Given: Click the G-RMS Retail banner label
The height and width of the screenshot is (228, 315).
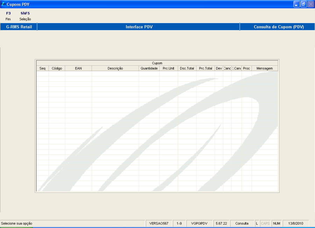Looking at the screenshot, I should 19,27.
